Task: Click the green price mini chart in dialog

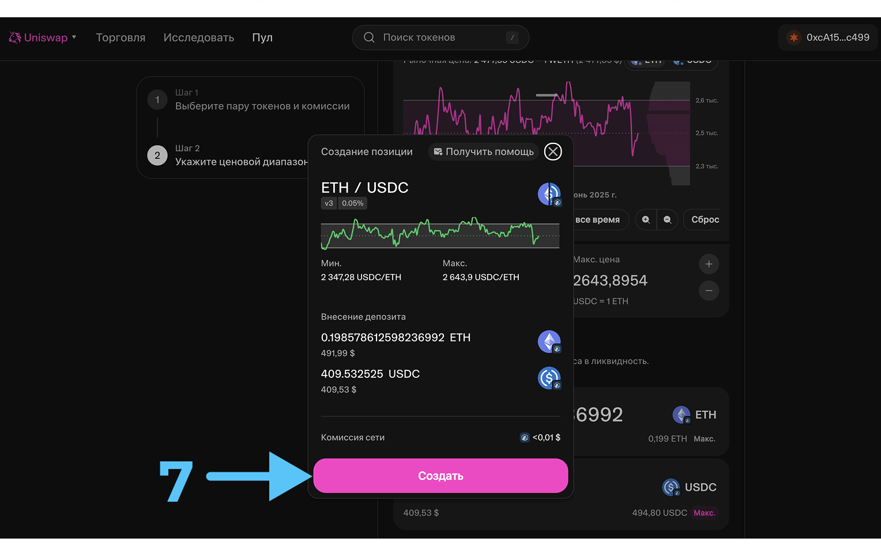Action: click(440, 234)
